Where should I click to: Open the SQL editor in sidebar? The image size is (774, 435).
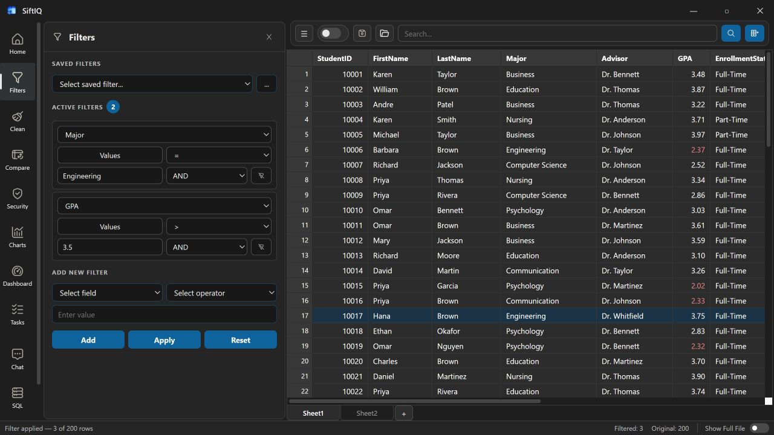18,397
